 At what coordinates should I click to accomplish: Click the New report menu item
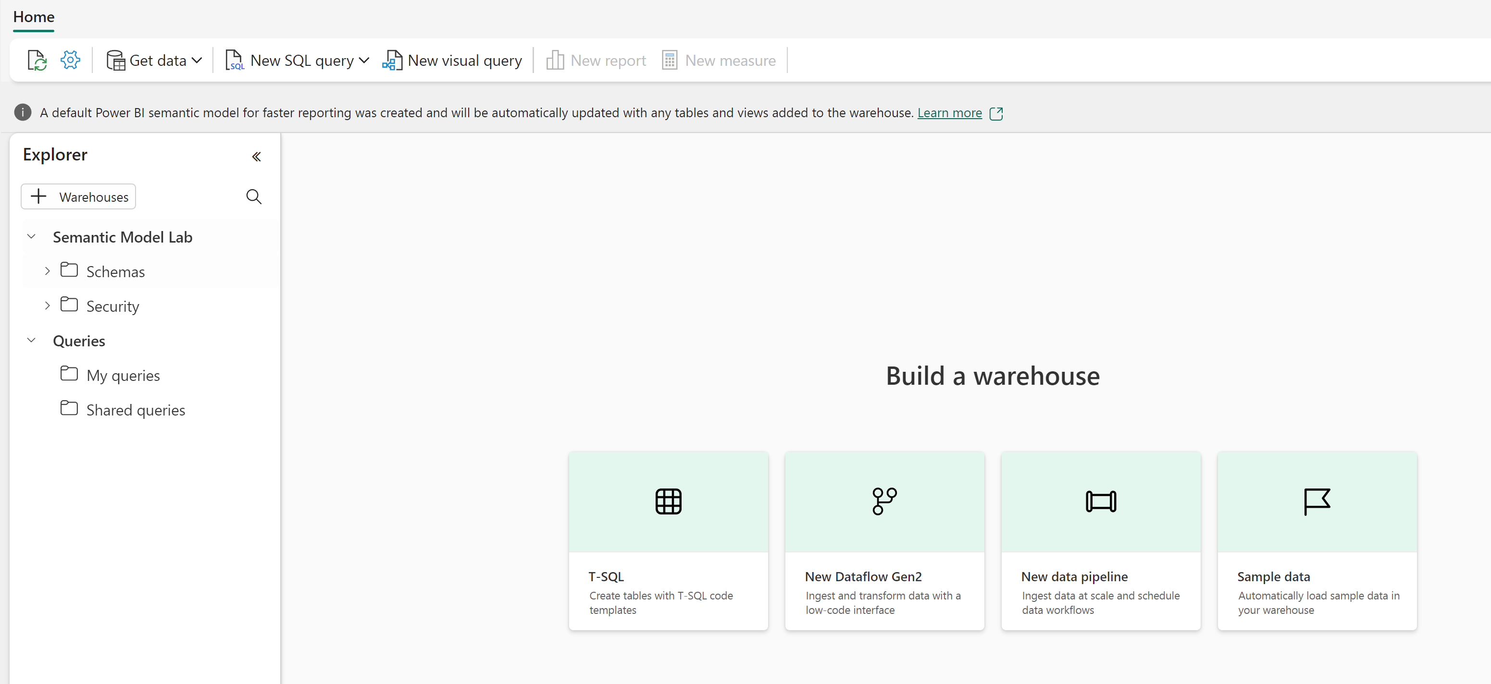click(594, 60)
